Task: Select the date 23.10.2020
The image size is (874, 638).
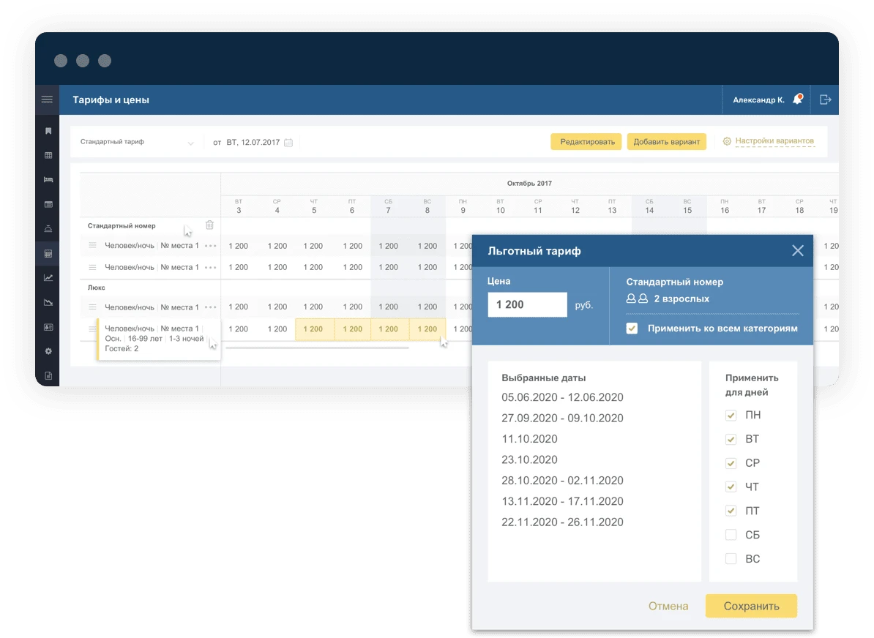Action: point(529,459)
